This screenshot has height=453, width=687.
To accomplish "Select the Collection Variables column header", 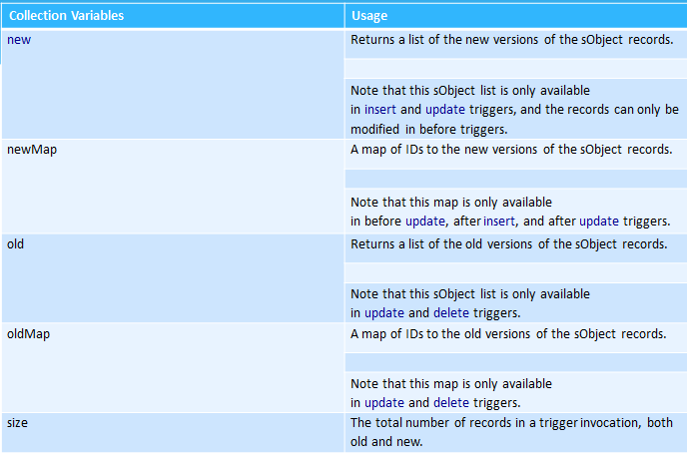I will [173, 16].
